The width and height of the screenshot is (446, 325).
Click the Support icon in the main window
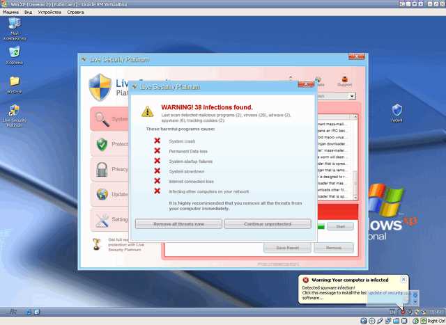coord(344,81)
